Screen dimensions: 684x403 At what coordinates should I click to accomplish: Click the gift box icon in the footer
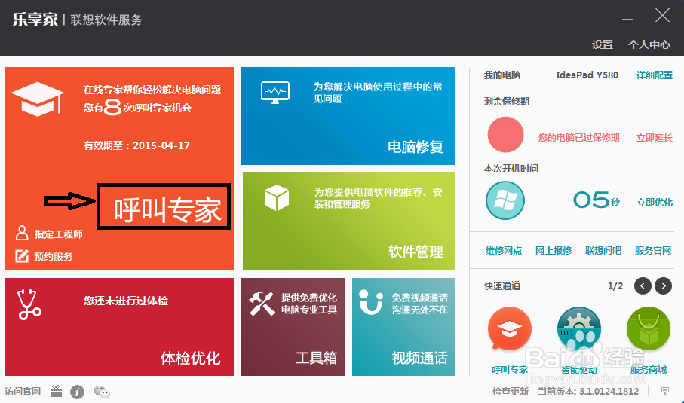[56, 391]
